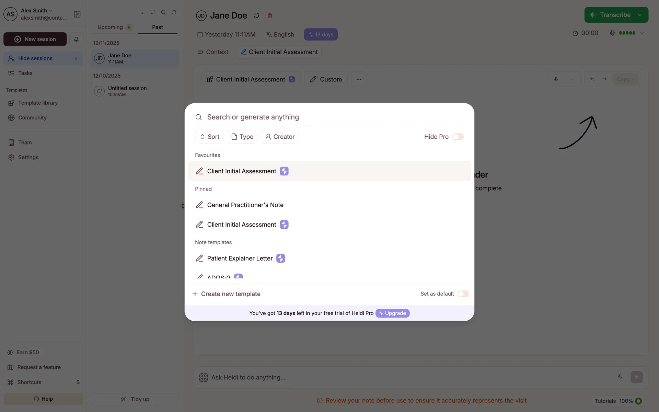Screen dimensions: 659x412
Task: Click microphone icon in Ask Heidi bar
Action: 620,376
